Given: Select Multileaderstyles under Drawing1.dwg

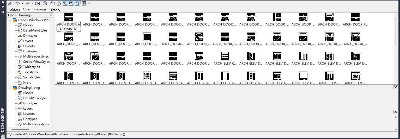Looking at the screenshot, I should pos(36,124).
